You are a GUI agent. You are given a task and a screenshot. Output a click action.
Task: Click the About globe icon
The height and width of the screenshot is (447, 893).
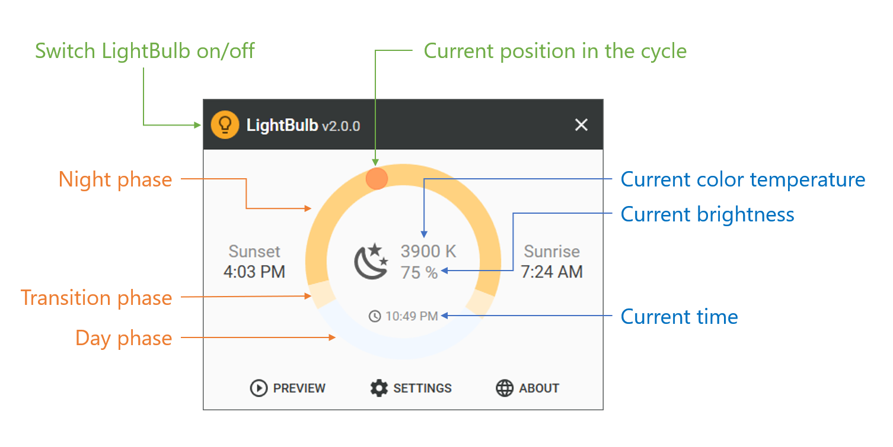504,388
